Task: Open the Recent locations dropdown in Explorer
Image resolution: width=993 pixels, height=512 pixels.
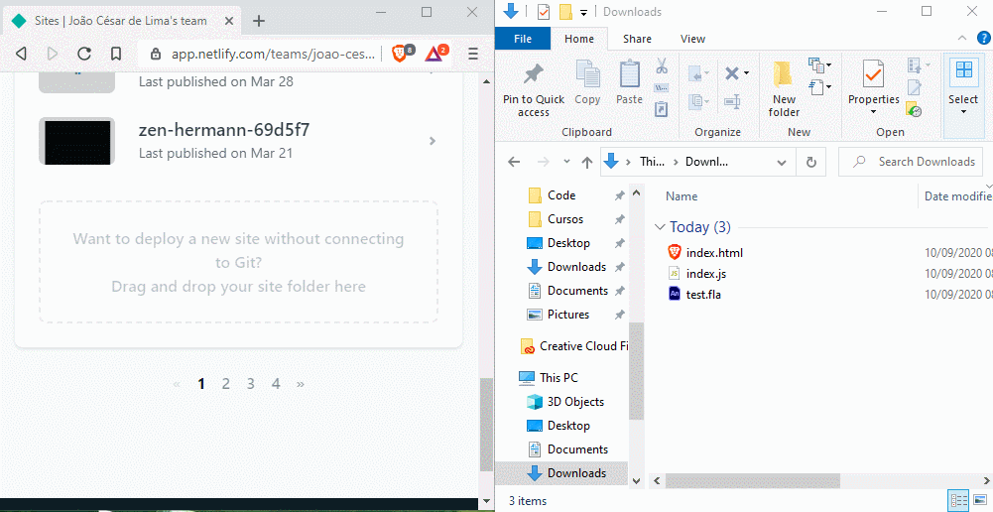Action: pos(566,162)
